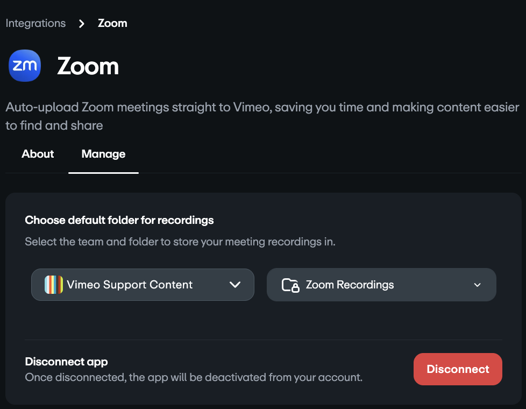Open the Vimeo Support Content team dropdown
The image size is (526, 409).
click(x=143, y=285)
